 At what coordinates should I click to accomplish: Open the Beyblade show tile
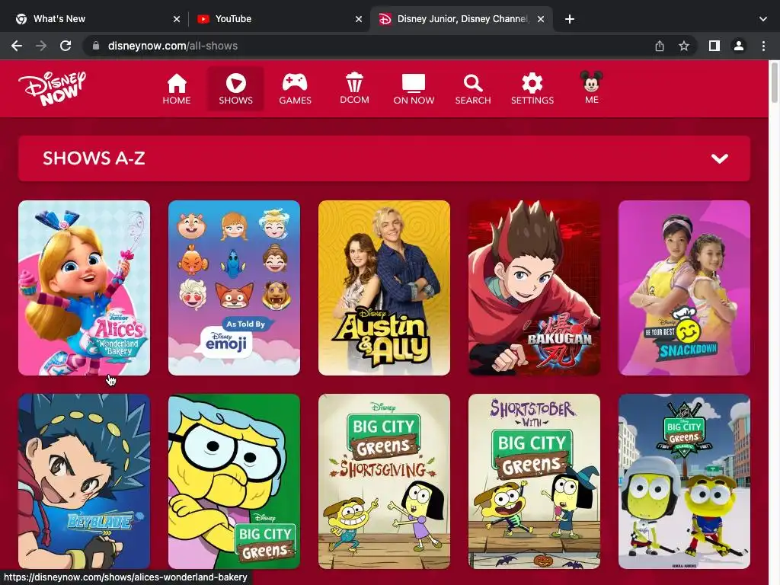[84, 481]
